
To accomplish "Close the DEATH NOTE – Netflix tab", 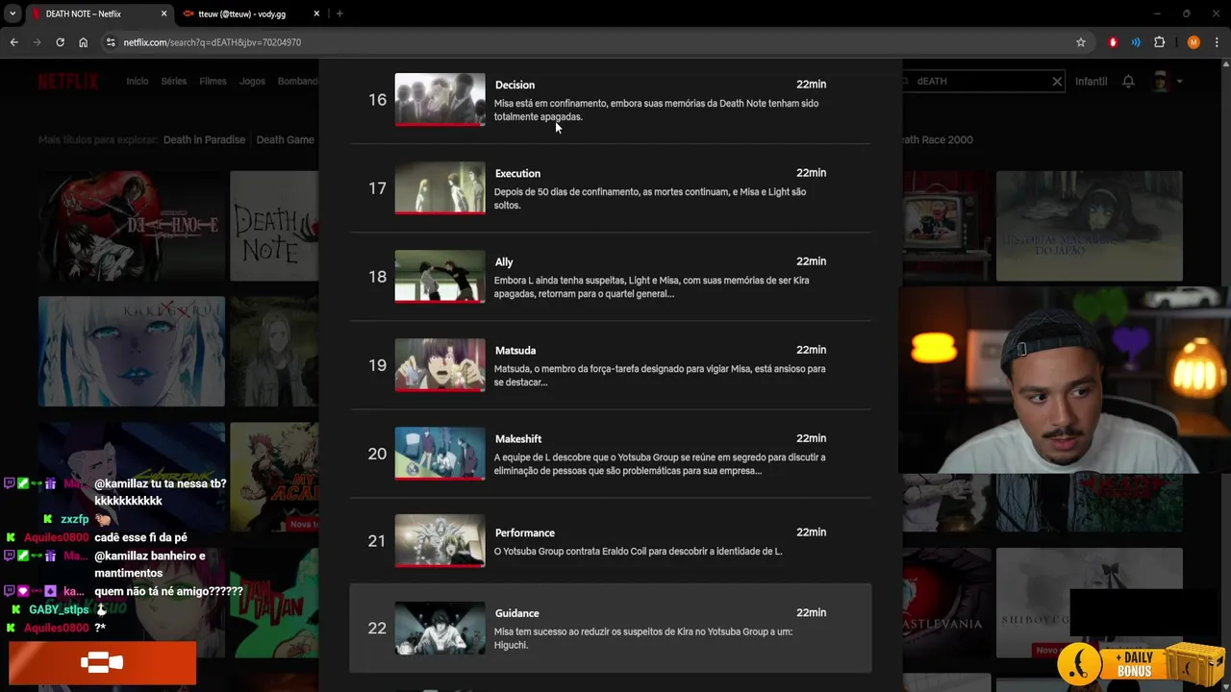I will (x=163, y=13).
